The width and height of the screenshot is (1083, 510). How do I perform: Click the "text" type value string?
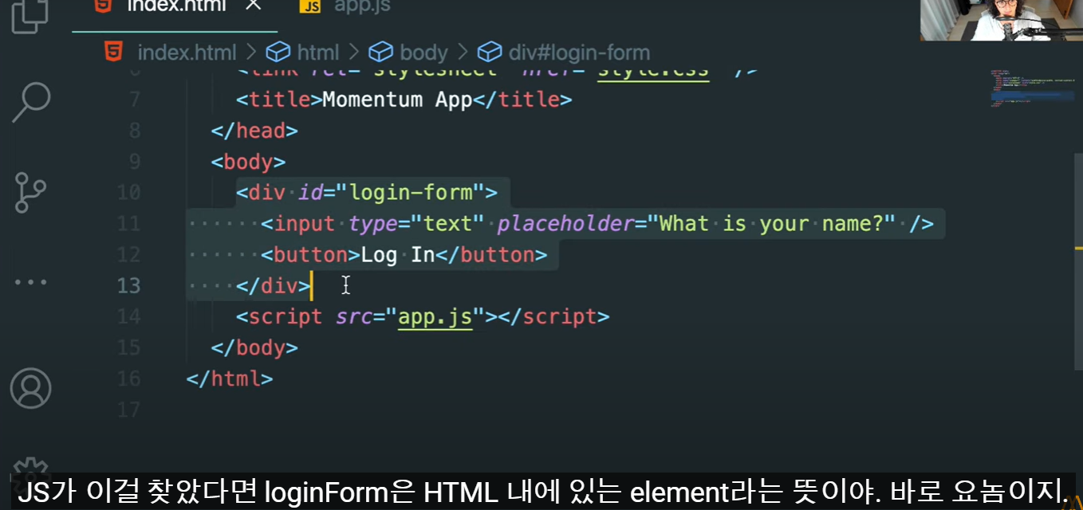pos(447,223)
